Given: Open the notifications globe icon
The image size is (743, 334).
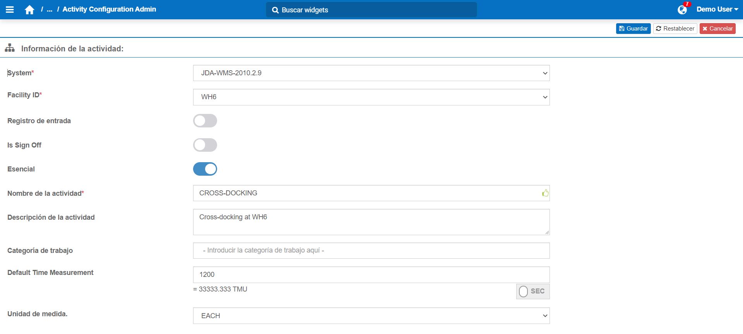Looking at the screenshot, I should [682, 10].
